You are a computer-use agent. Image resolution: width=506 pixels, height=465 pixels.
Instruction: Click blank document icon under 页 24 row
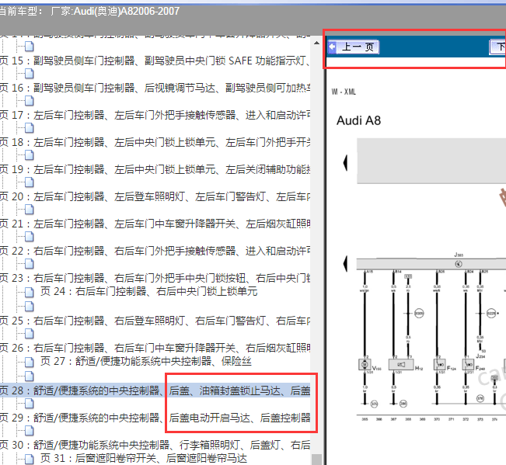(30, 307)
